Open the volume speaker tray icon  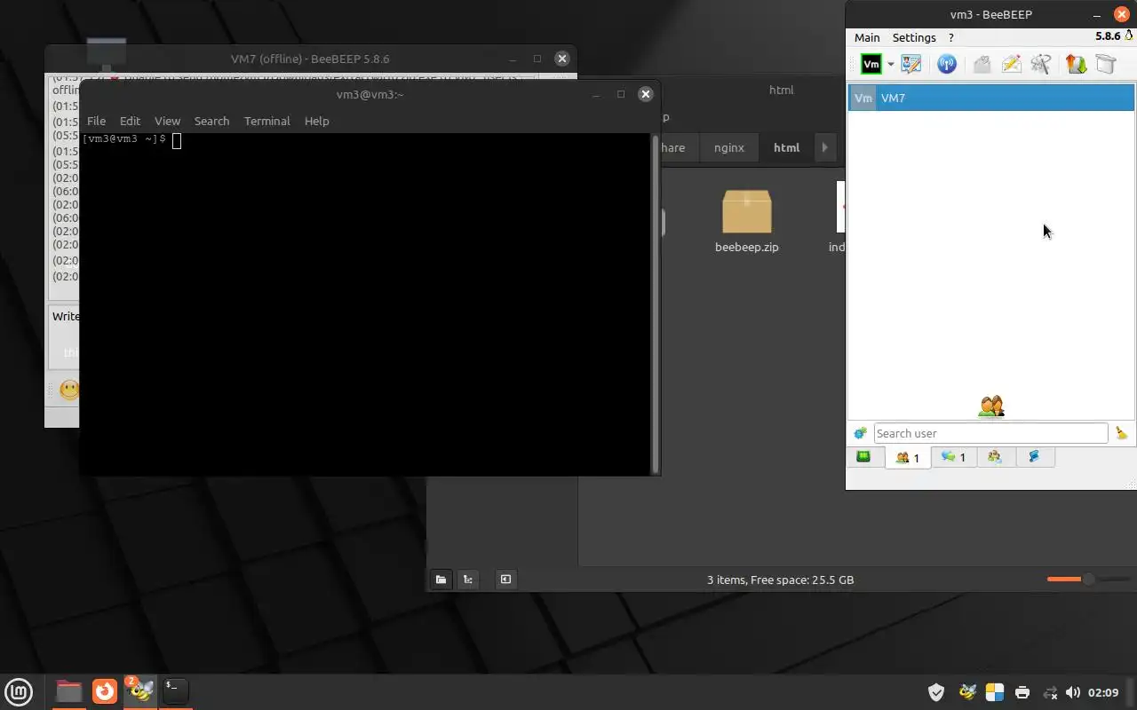click(1072, 692)
